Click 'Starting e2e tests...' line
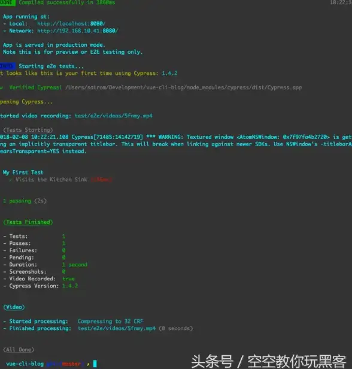The image size is (352, 369). [x=51, y=66]
